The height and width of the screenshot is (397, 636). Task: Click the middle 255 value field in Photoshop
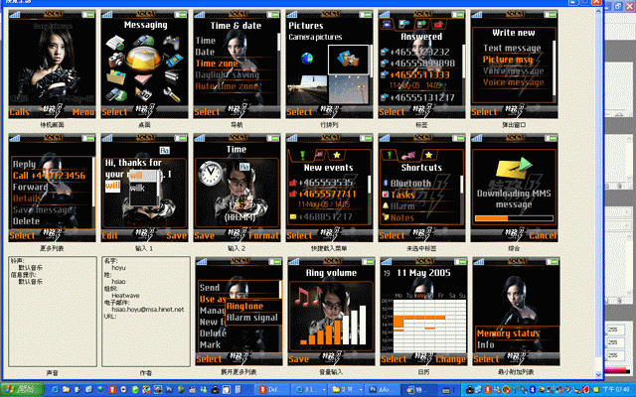tap(617, 342)
